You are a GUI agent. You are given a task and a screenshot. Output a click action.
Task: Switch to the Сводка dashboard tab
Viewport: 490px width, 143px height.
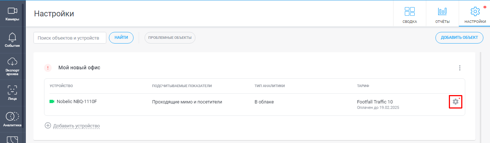[410, 14]
